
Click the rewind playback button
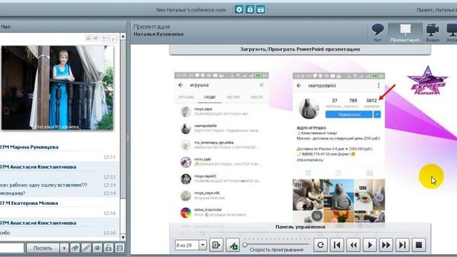coord(353,245)
